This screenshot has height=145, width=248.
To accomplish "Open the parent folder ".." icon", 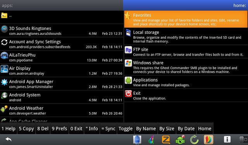I will pyautogui.click(x=4, y=15).
